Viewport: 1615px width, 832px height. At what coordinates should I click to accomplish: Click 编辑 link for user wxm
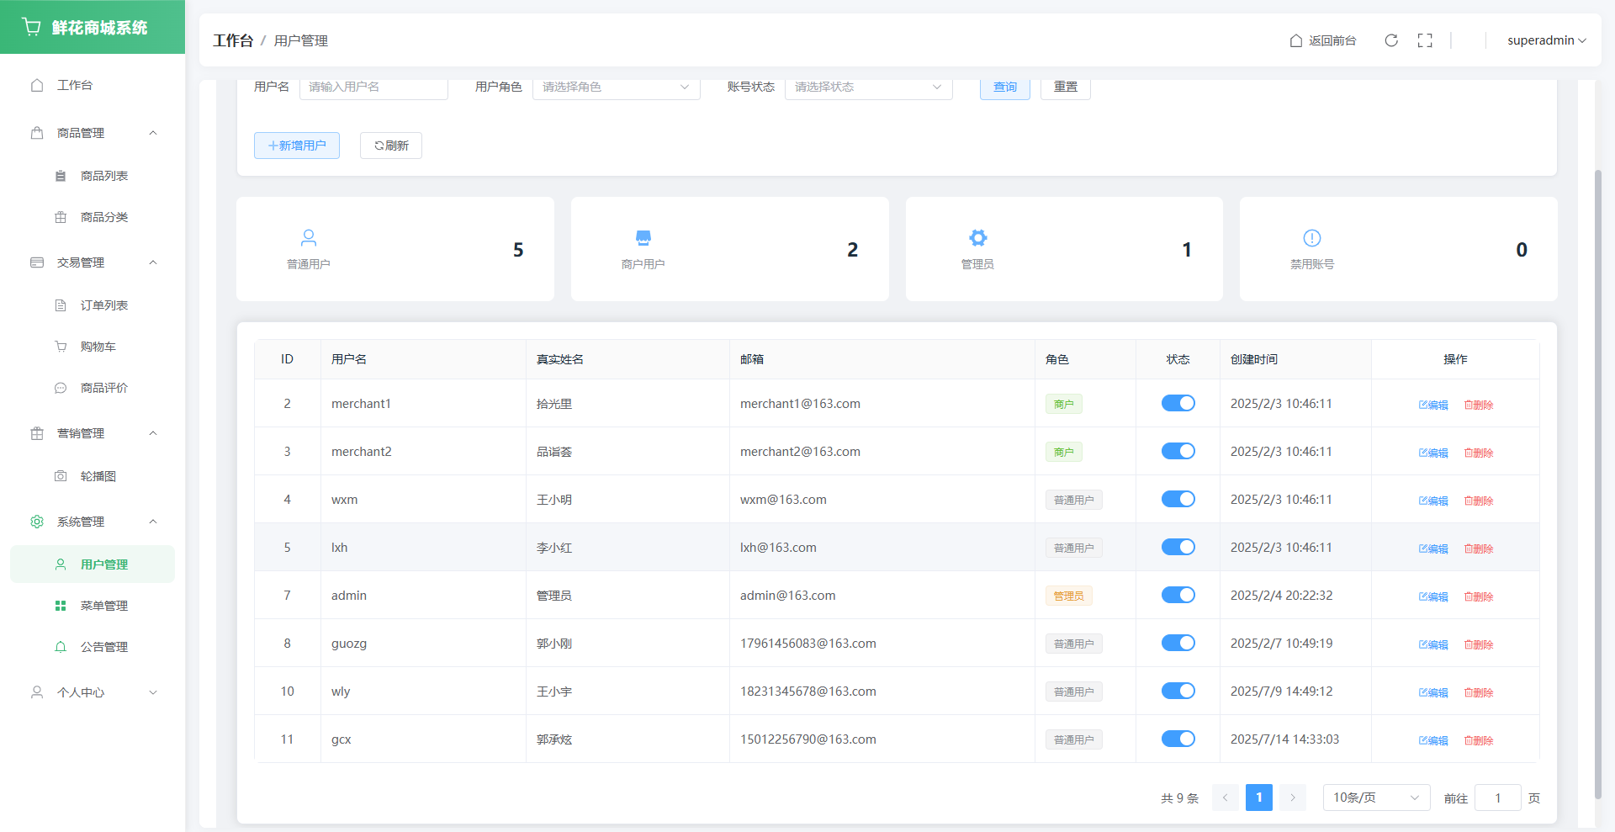[1433, 501]
